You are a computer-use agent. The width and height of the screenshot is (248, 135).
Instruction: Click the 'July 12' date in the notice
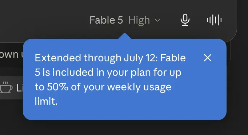pyautogui.click(x=140, y=58)
